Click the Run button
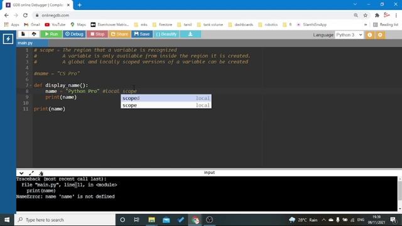 pos(52,34)
